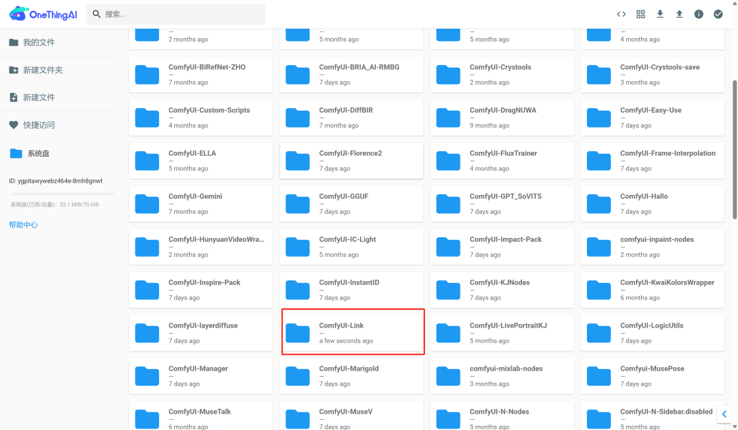Open the ComfyUI-Link folder icon

pyautogui.click(x=297, y=332)
